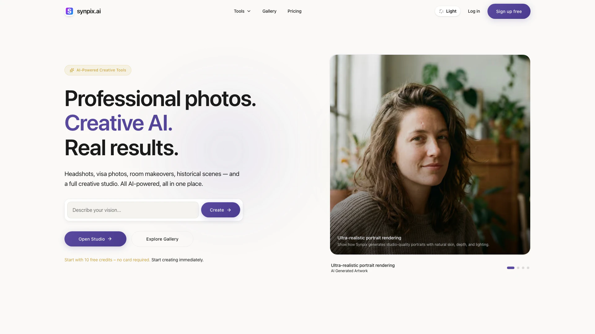
Task: Click the Sign up free button
Action: (509, 11)
